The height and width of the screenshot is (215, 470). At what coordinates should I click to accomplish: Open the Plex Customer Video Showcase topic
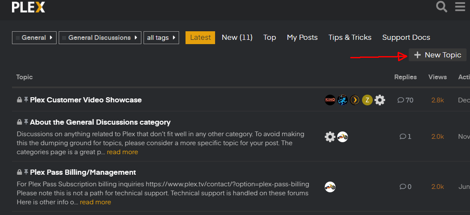click(86, 100)
